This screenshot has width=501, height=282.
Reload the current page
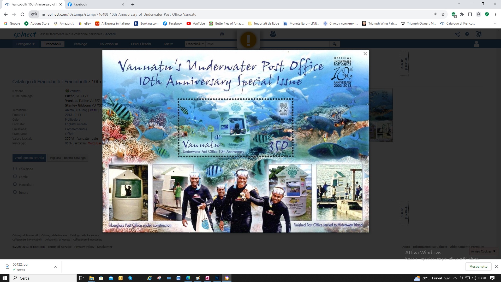(x=22, y=14)
